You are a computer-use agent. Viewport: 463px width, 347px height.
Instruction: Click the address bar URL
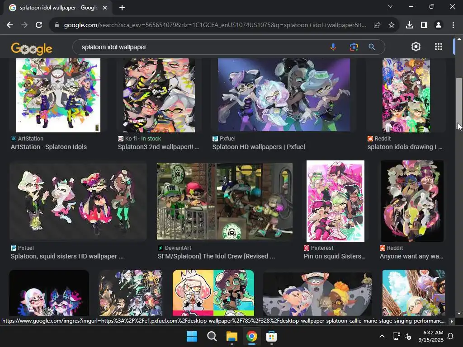coord(215,25)
